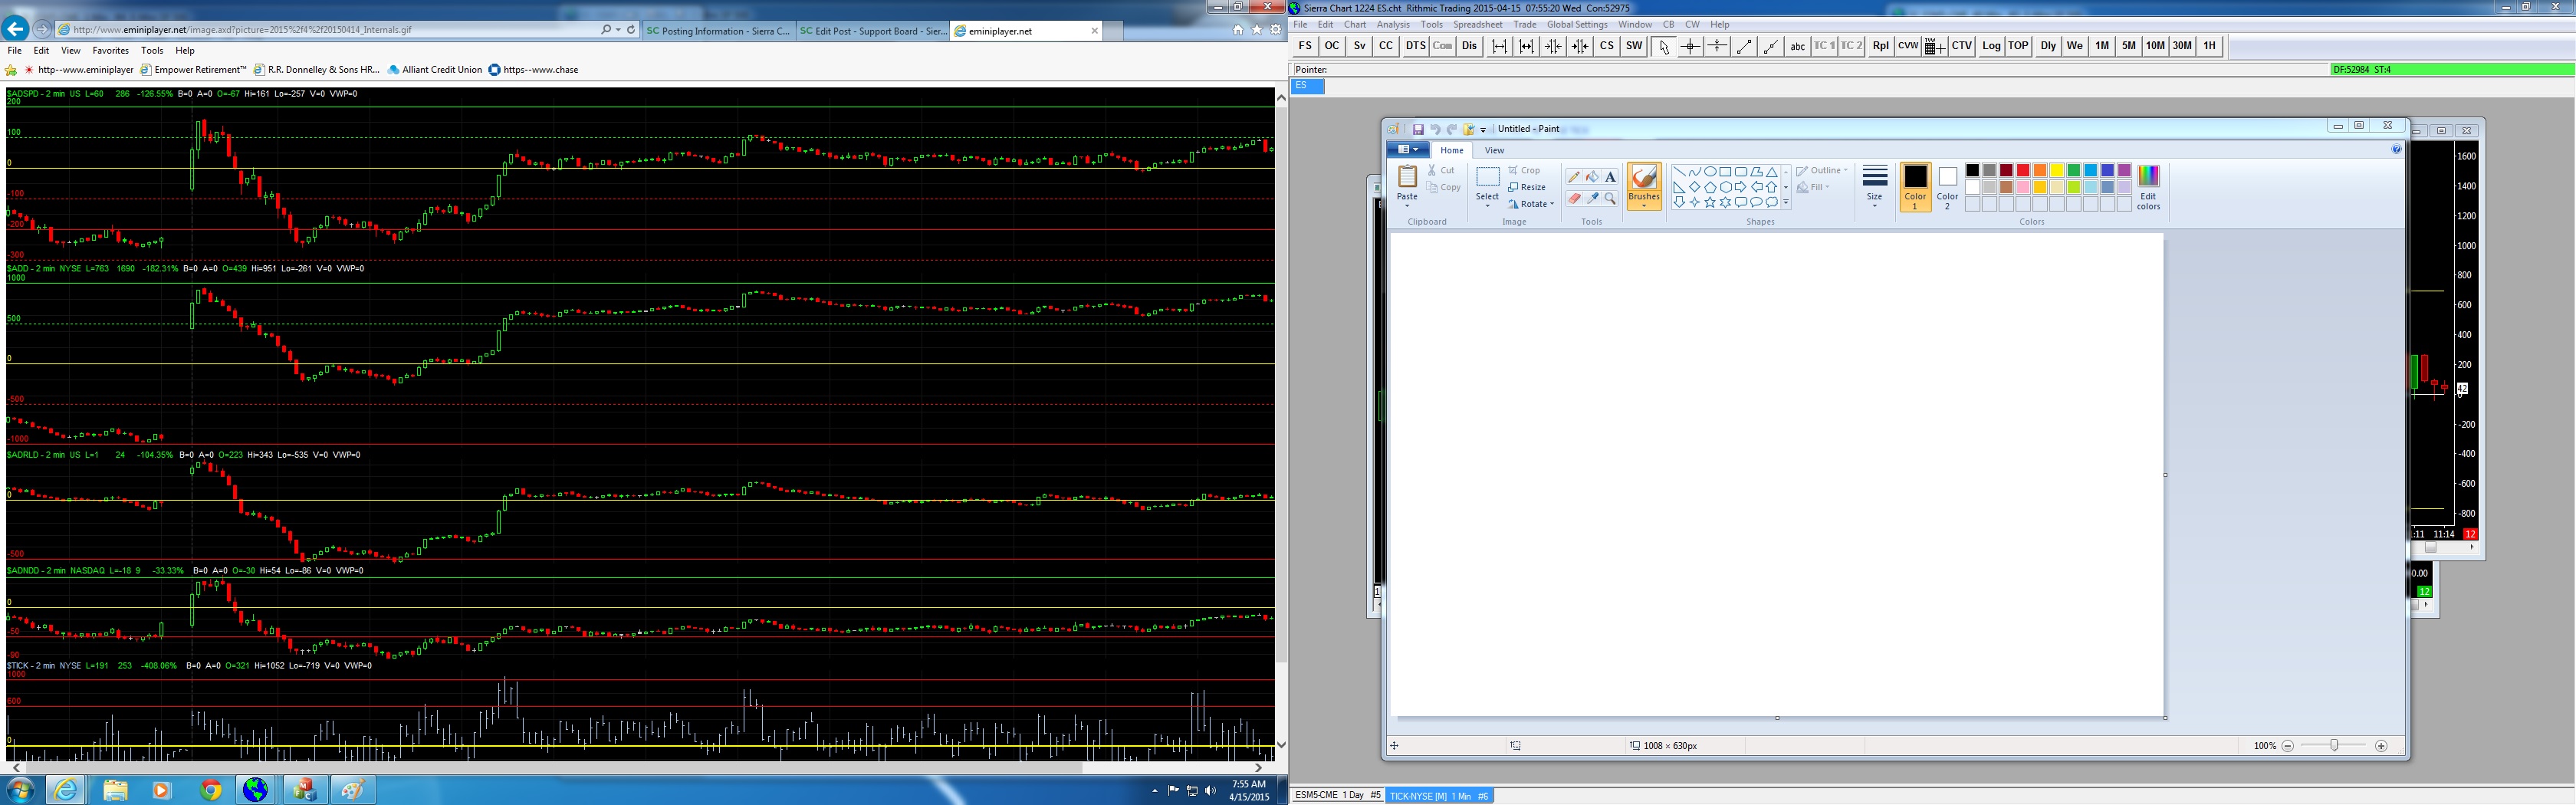
Task: Open Google Chrome from the Windows taskbar
Action: [x=210, y=790]
